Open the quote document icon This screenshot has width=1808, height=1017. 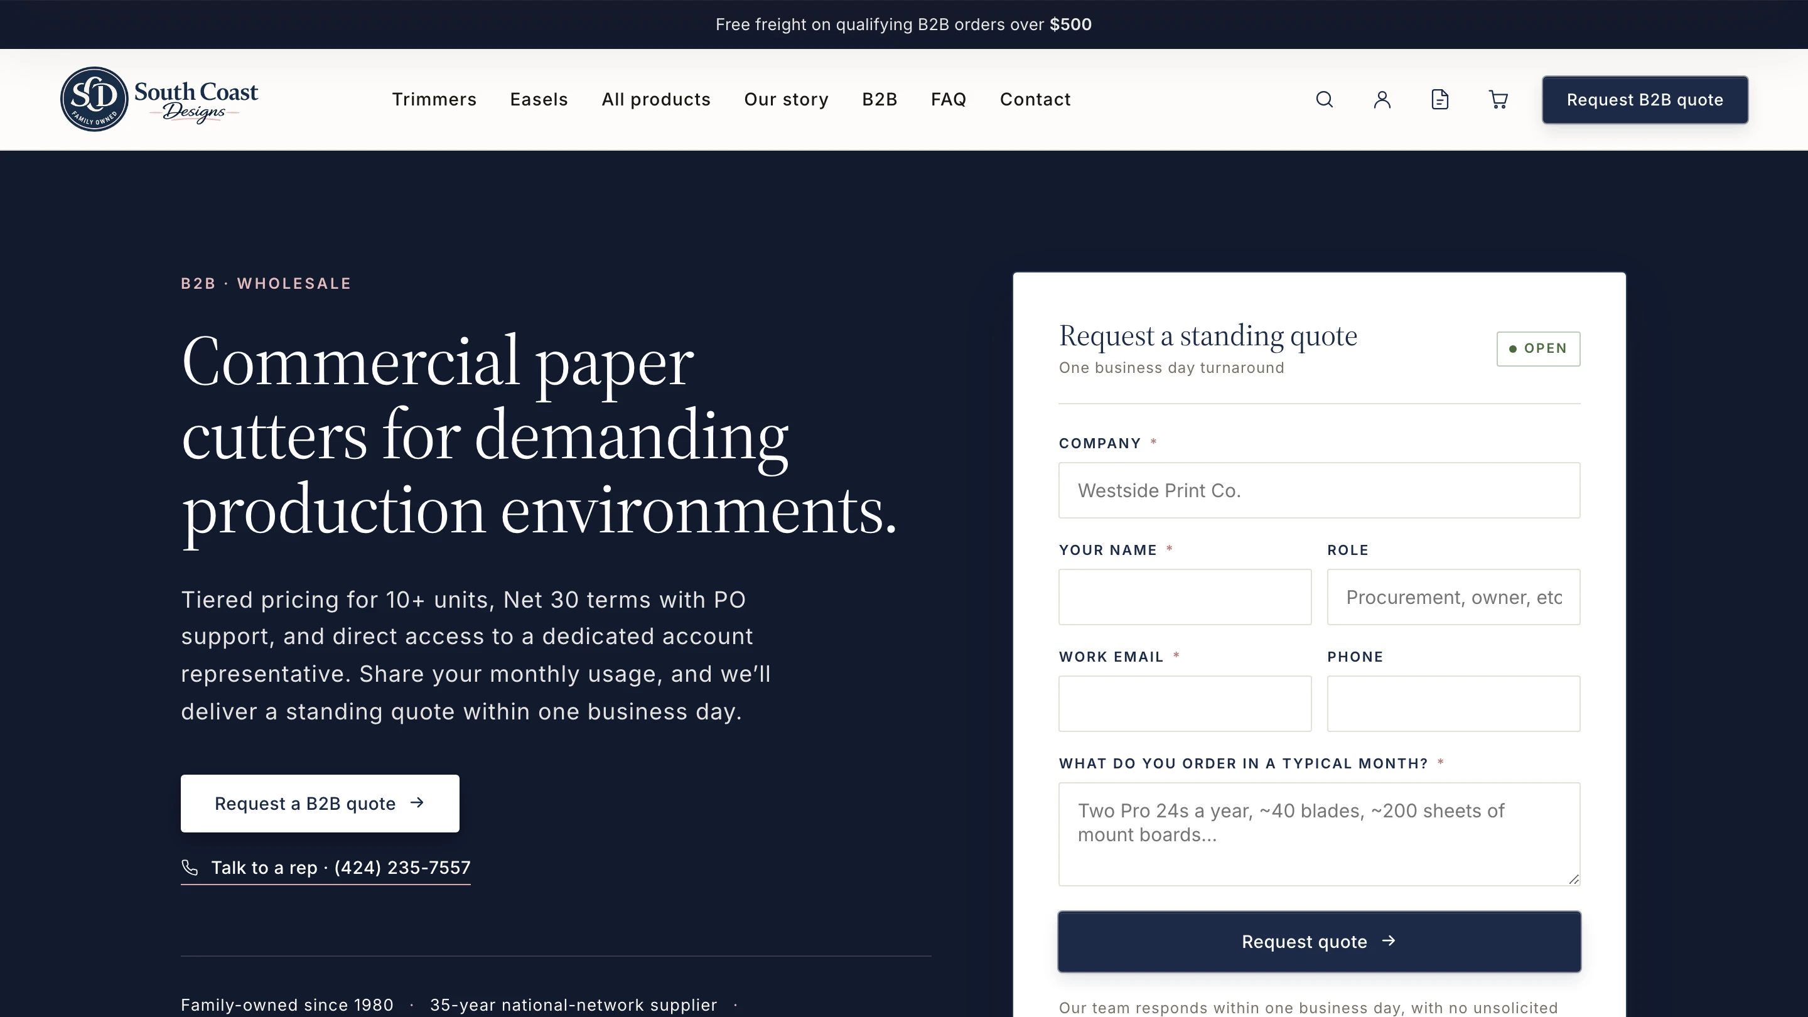(x=1439, y=100)
